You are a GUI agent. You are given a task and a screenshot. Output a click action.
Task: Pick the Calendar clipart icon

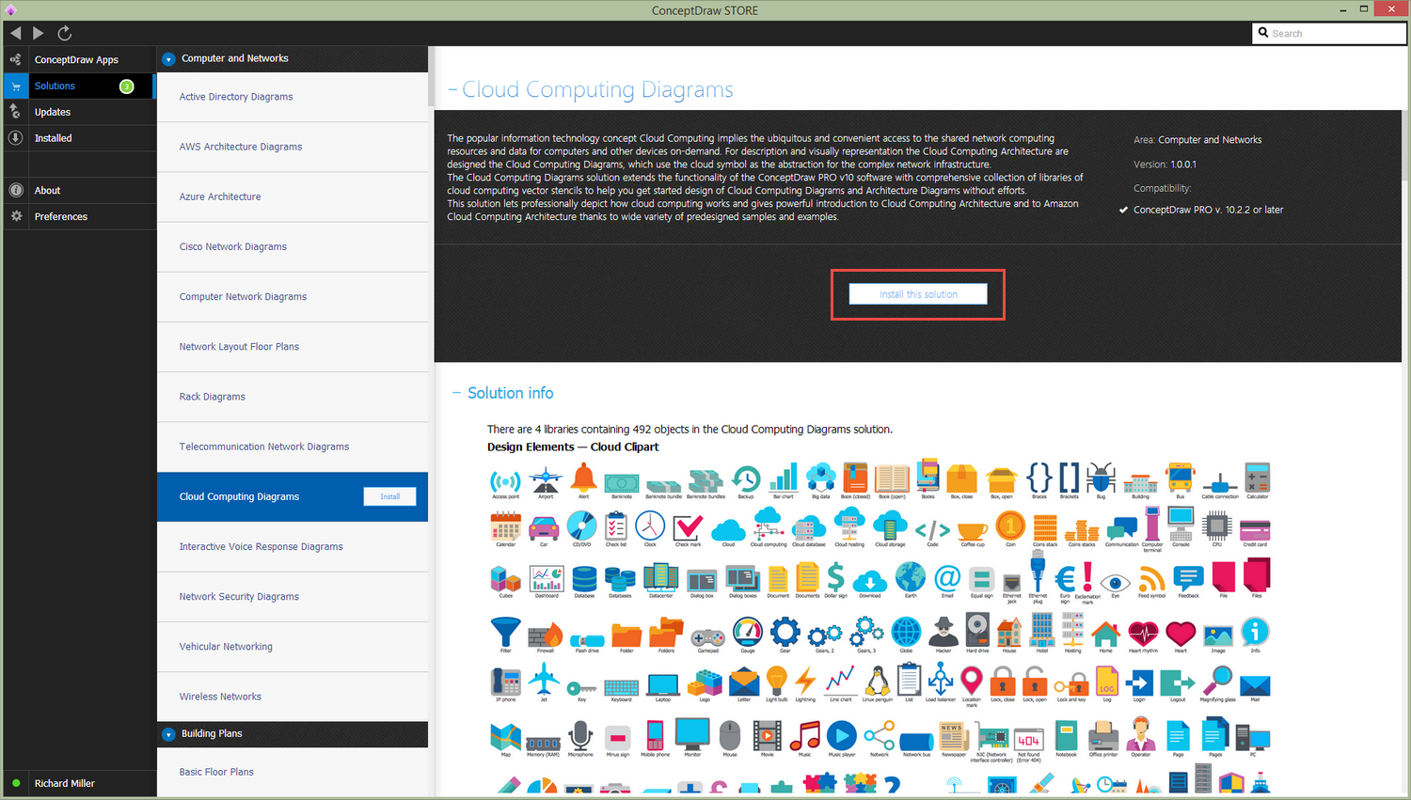pos(505,528)
